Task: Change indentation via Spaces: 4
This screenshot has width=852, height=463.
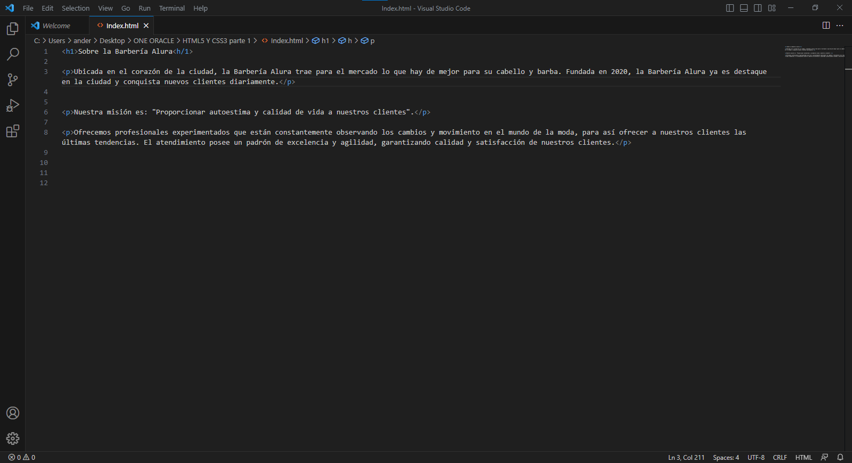Action: (726, 457)
